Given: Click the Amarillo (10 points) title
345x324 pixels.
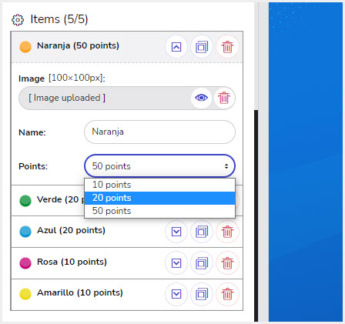Looking at the screenshot, I should (x=80, y=292).
